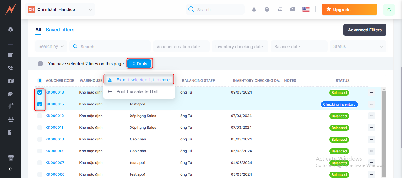402x178 pixels.
Task: Open the help question mark icon
Action: (267, 9)
